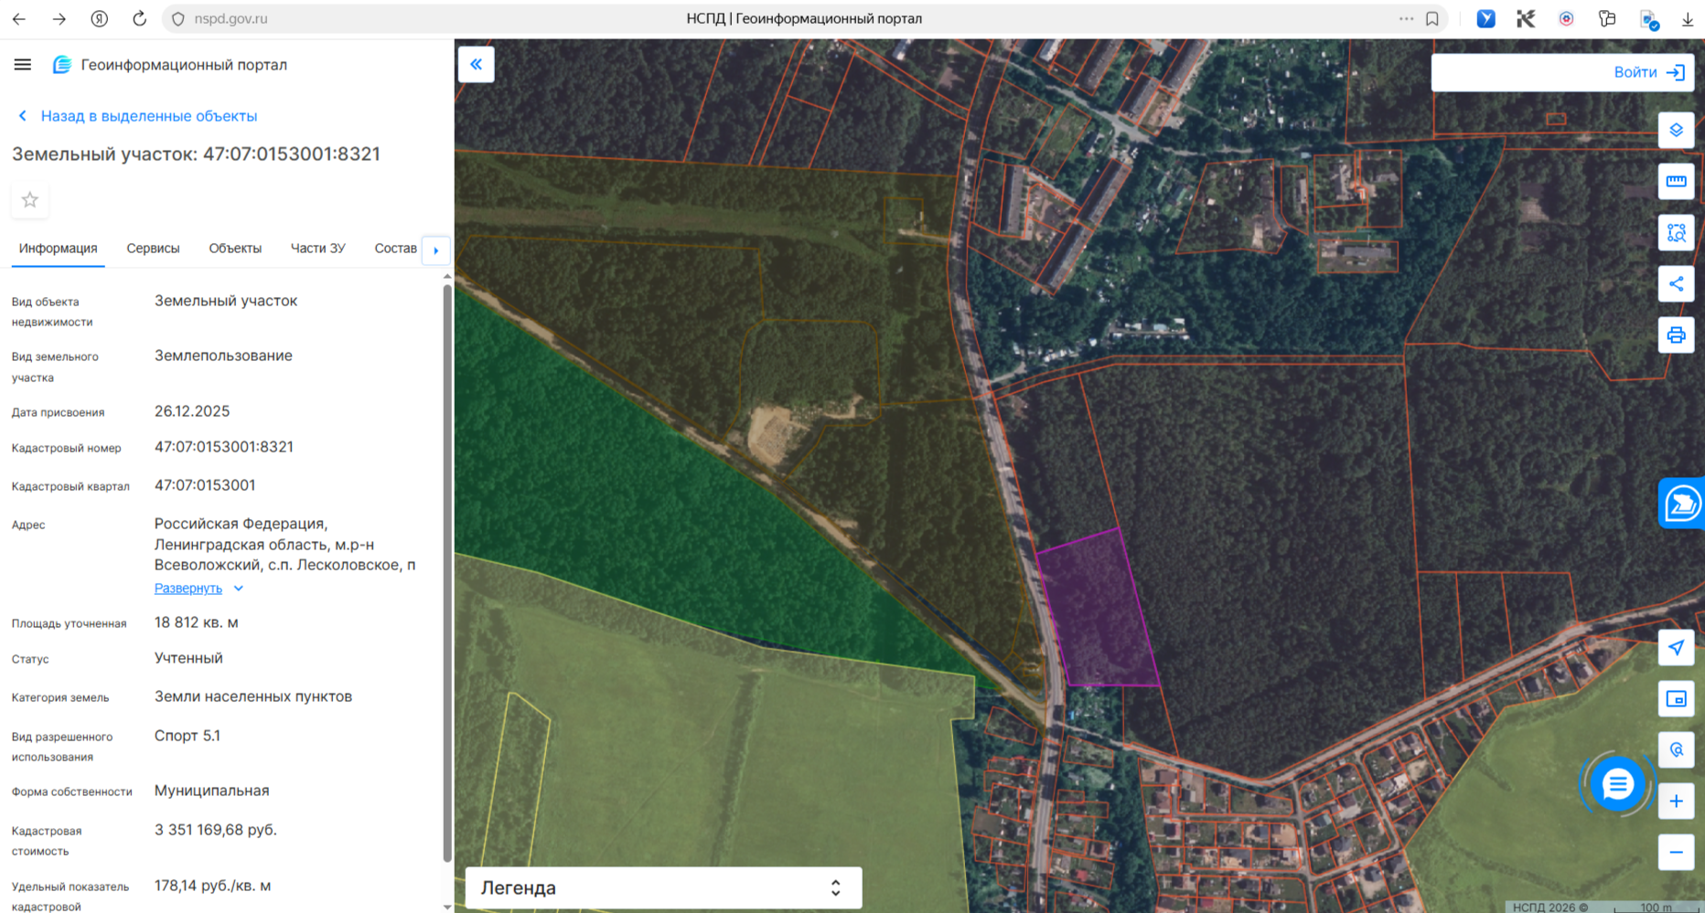1705x913 pixels.
Task: Open the chat support bubble
Action: click(x=1617, y=784)
